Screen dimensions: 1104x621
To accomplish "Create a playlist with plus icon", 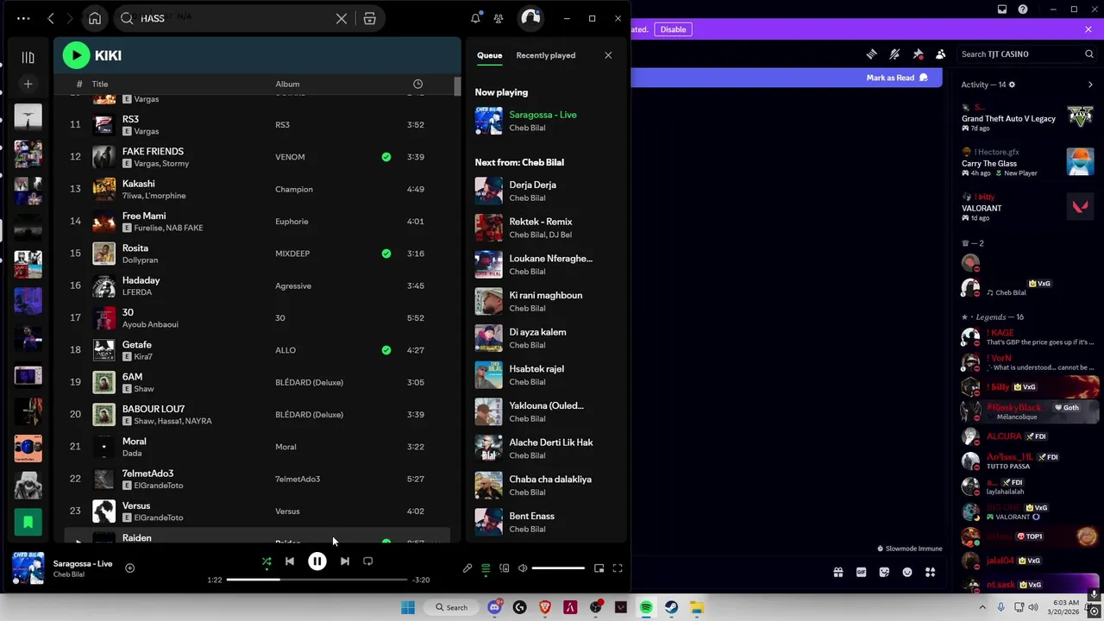I will tap(28, 84).
